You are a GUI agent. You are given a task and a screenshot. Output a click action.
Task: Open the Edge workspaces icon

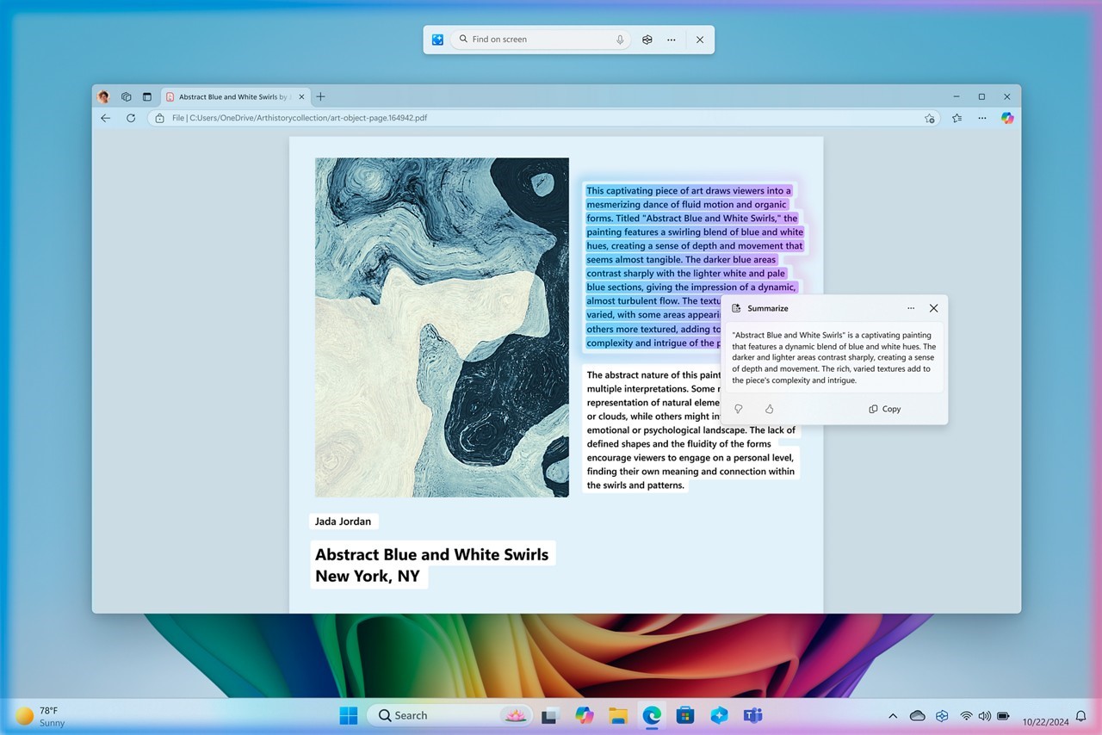[126, 97]
